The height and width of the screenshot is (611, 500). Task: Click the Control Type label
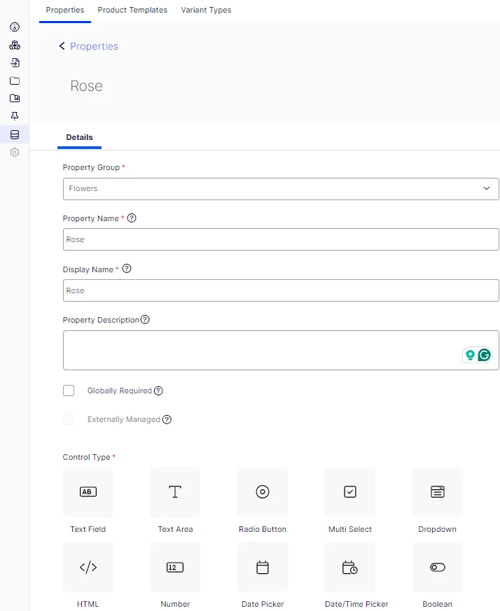click(87, 457)
